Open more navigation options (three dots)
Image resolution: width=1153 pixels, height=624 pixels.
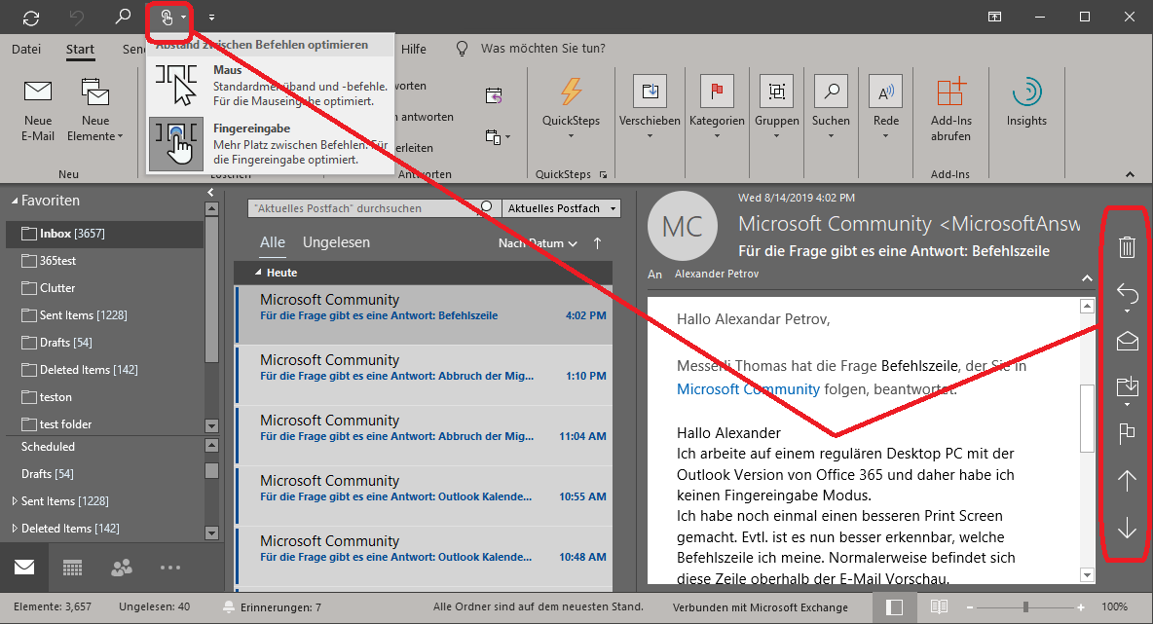click(x=169, y=568)
